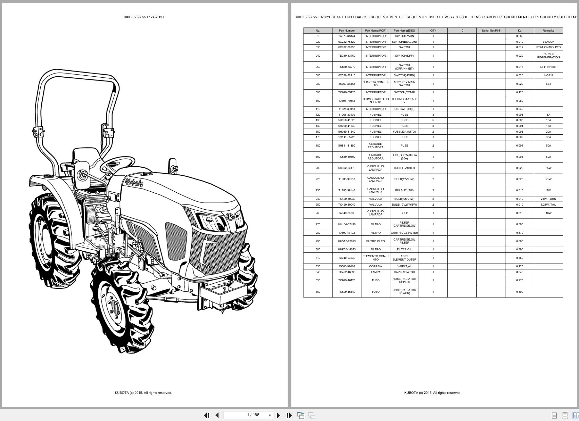Select part number T1880-99110
Image resolution: width=579 pixels, height=421 pixels.
point(347,179)
